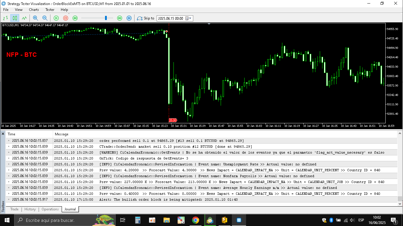Select the Nonfarm Payrolls event journal row
Viewport: 403px width, 226px height.
201,176
